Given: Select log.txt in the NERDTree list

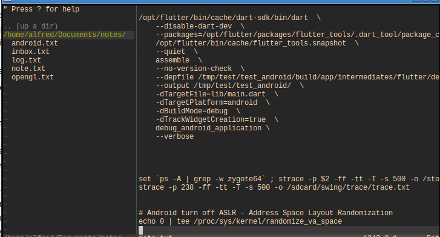Looking at the screenshot, I should pos(26,60).
